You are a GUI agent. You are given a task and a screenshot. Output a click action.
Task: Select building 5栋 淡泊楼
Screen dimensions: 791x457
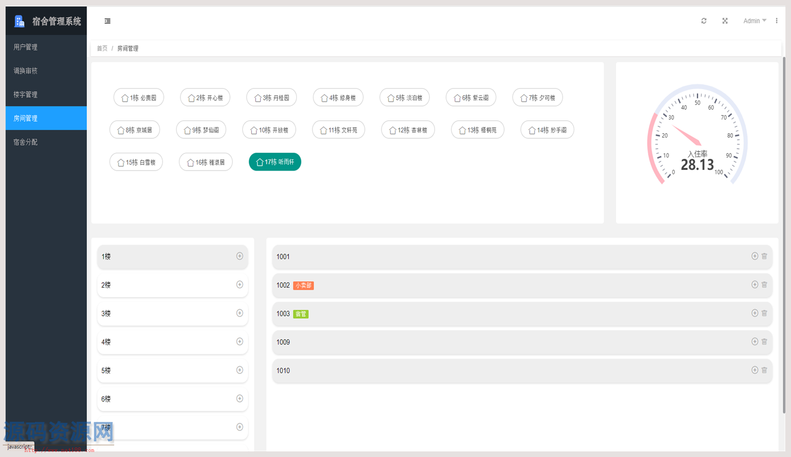(x=404, y=98)
